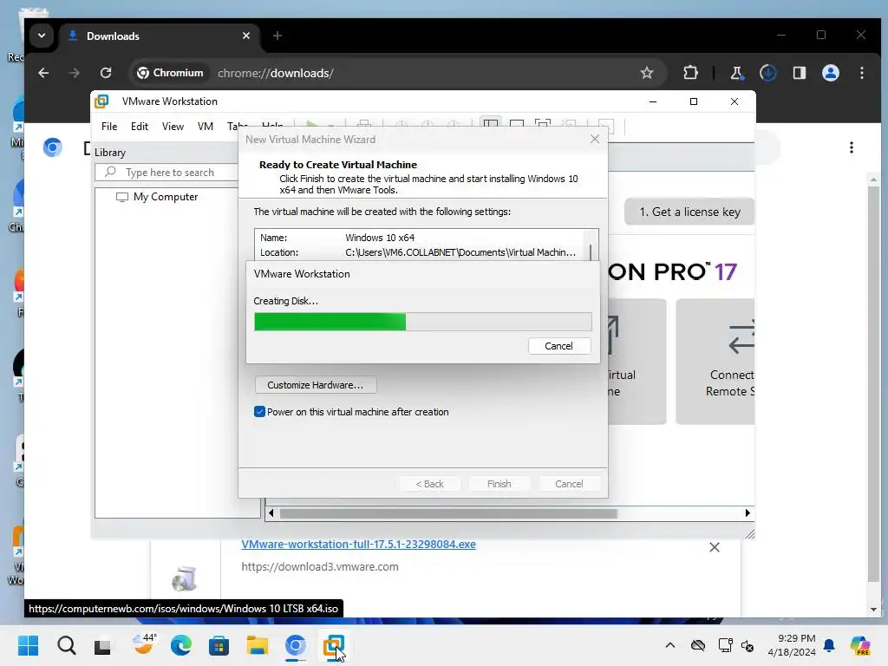Toggle Power on this virtual machine after creation
888x666 pixels.
(259, 412)
